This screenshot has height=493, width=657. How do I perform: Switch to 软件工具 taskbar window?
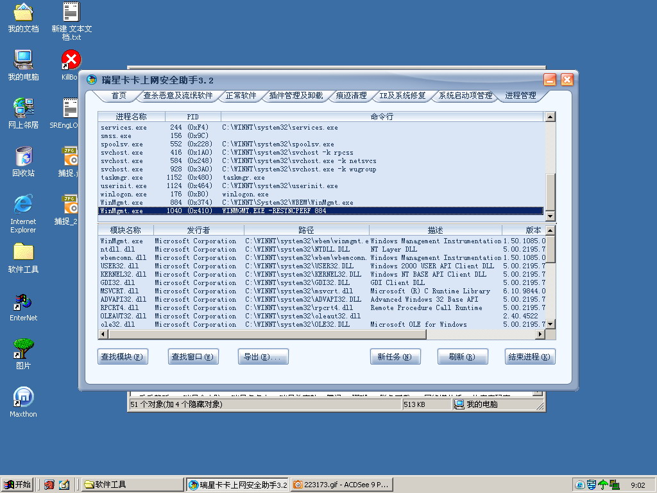coord(133,485)
